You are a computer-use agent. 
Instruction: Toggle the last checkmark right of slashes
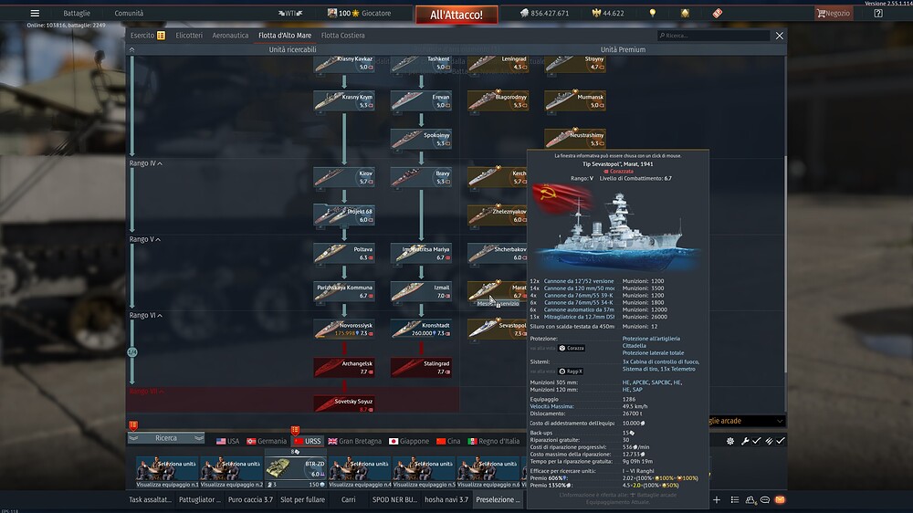click(x=781, y=441)
